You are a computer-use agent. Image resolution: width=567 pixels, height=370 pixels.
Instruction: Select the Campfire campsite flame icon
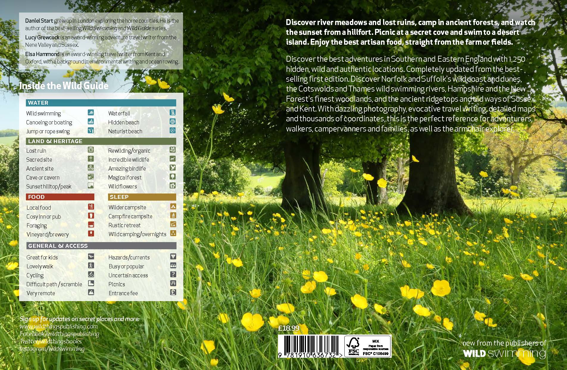pyautogui.click(x=173, y=216)
